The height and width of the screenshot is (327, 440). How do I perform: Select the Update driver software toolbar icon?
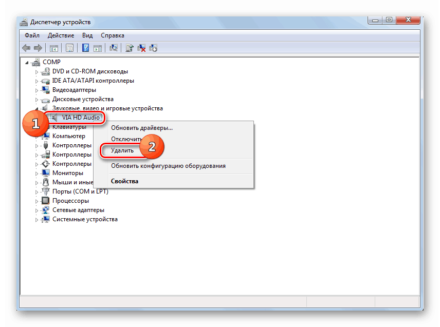pos(129,48)
